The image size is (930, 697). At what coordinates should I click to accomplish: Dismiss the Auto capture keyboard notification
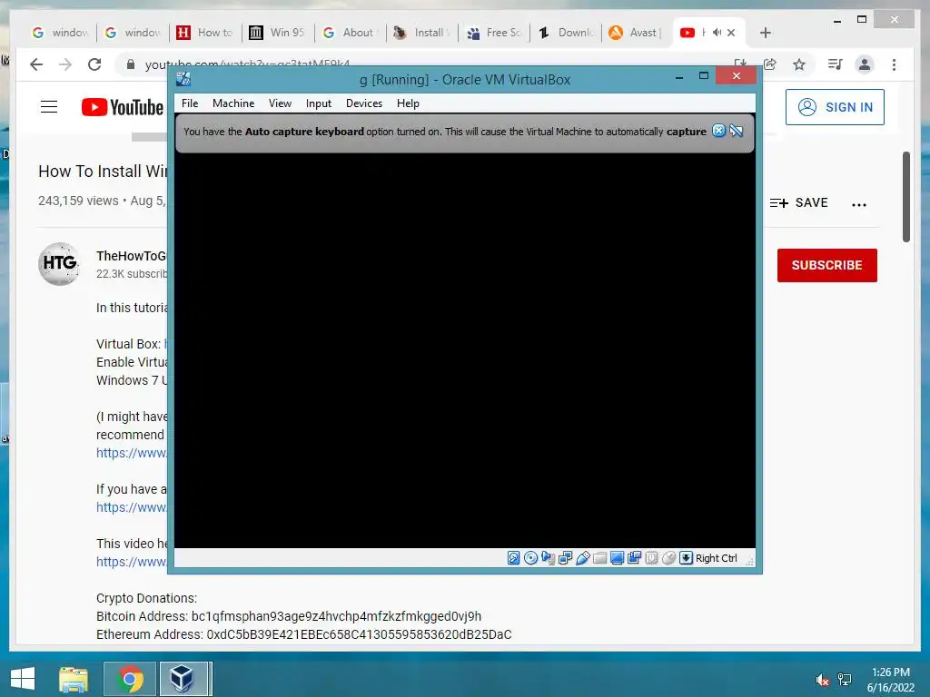[x=719, y=131]
